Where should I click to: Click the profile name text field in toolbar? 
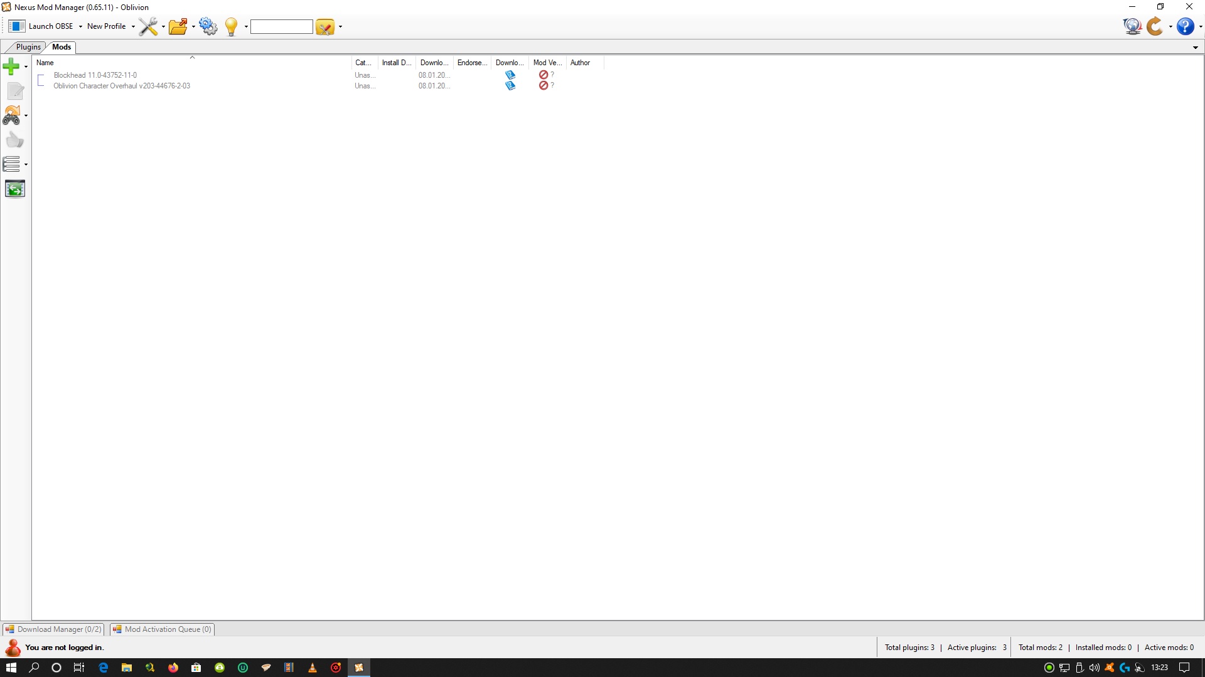281,26
